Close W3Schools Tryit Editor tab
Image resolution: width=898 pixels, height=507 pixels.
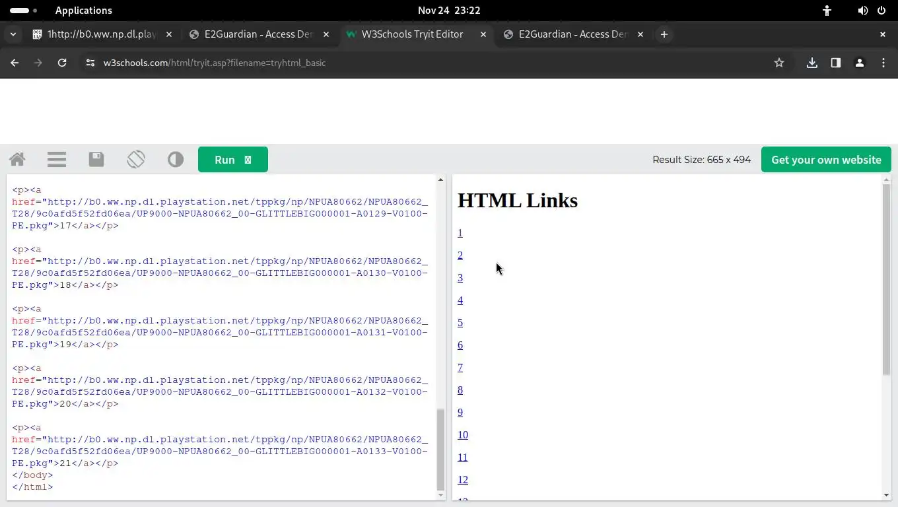point(483,34)
